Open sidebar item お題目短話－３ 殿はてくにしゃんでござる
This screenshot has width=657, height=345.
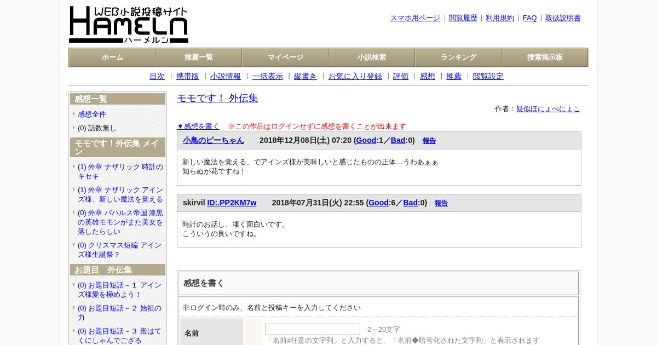pos(120,336)
